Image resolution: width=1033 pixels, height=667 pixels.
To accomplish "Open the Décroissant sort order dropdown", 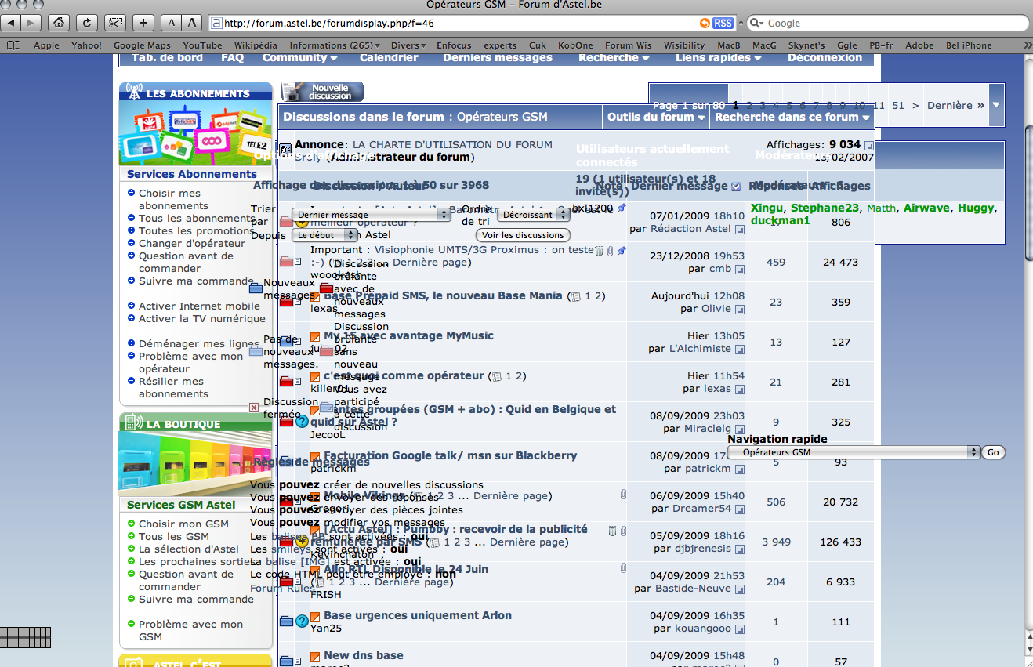I will pos(535,215).
